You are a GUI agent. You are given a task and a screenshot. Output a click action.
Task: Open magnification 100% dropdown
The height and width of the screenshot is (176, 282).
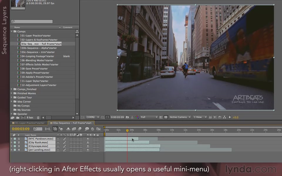coord(93,117)
